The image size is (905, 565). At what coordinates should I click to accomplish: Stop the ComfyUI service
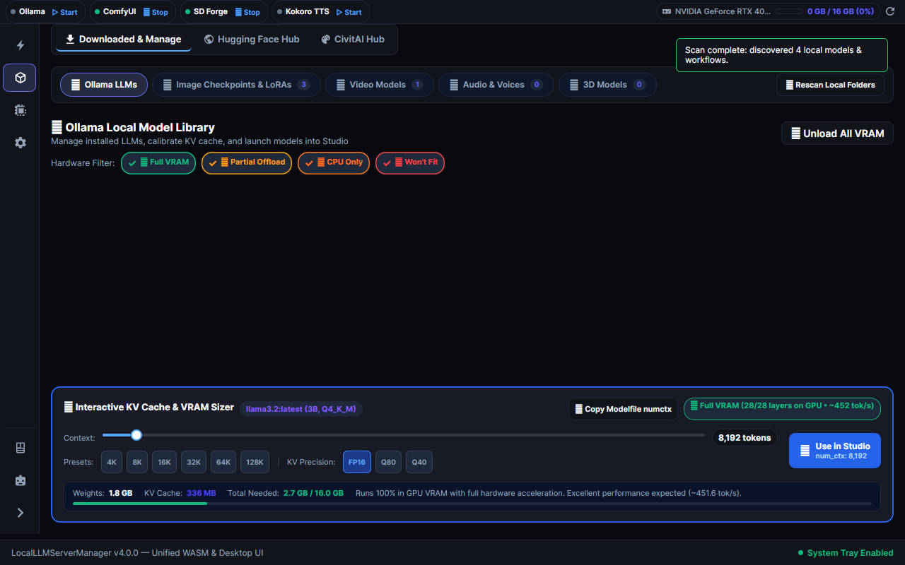click(156, 12)
